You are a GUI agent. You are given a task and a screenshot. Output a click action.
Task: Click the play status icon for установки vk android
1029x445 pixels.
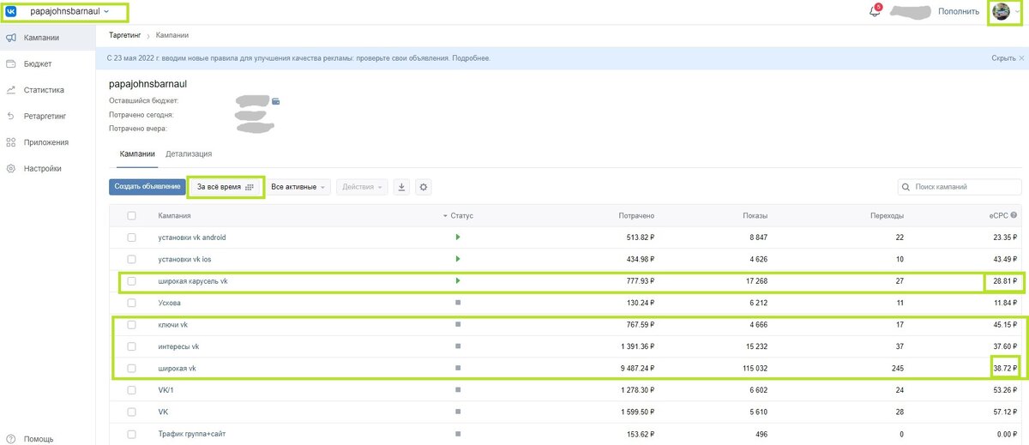(x=458, y=237)
